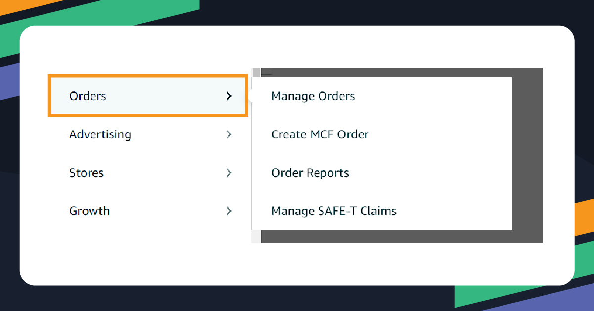Click the chevron arrow beside Growth
Viewport: 594px width, 311px height.
[x=228, y=211]
